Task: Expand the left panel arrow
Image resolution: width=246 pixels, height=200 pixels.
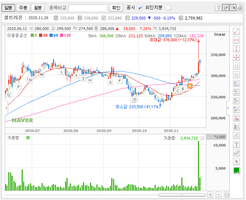Action: tap(6, 108)
